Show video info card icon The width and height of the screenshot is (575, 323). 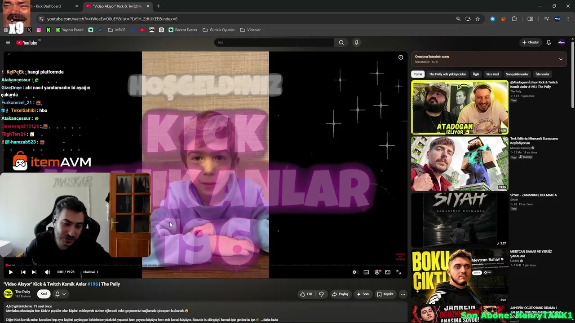point(401,57)
